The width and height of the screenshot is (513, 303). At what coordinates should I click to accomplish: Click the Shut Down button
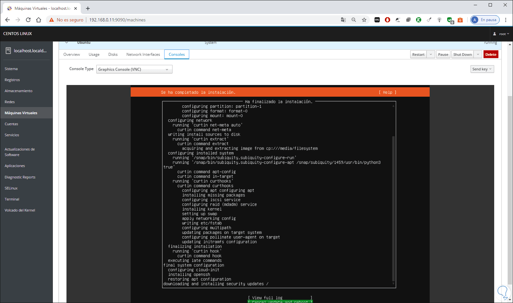point(462,55)
